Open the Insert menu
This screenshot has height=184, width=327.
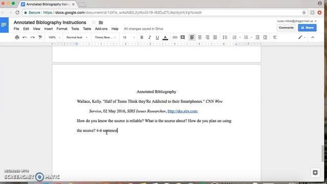coord(49,29)
